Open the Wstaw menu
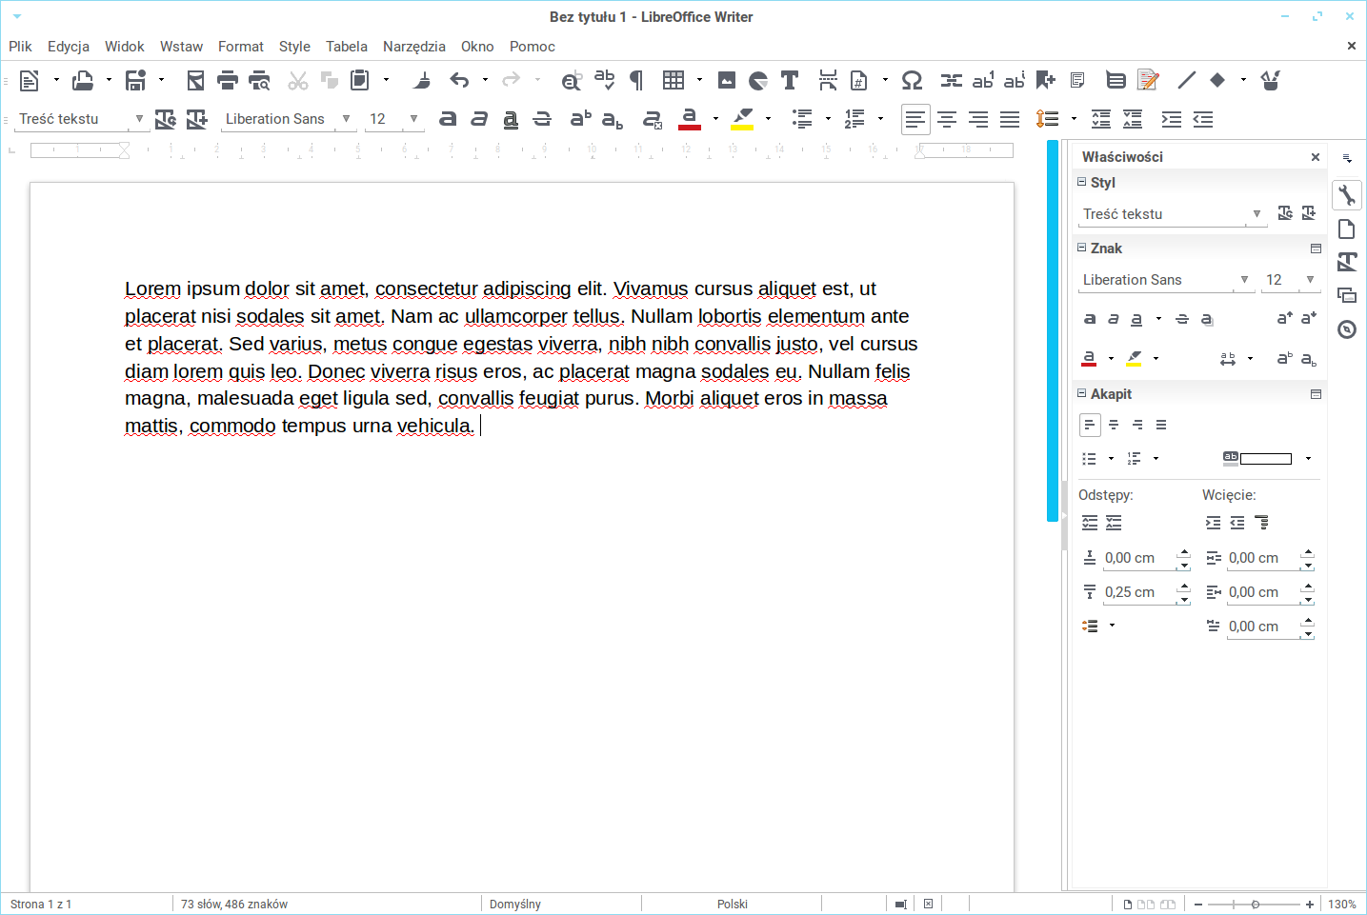Image resolution: width=1367 pixels, height=915 pixels. click(181, 47)
